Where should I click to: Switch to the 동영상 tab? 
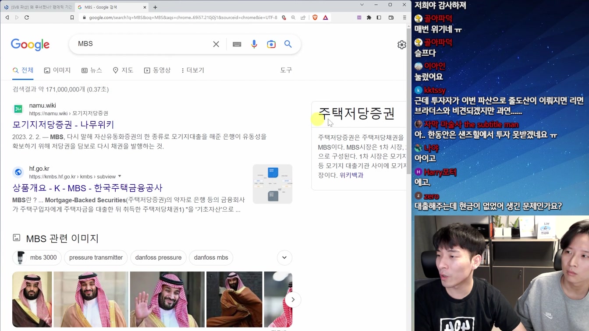tap(157, 70)
